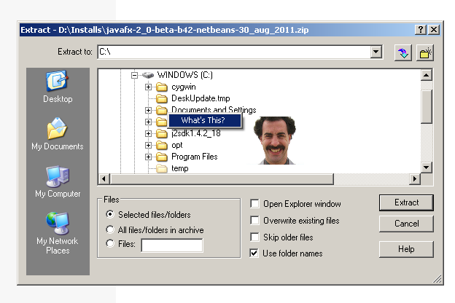Open My Documents in the places bar
Screen dimensions: 455x303
tap(58, 129)
